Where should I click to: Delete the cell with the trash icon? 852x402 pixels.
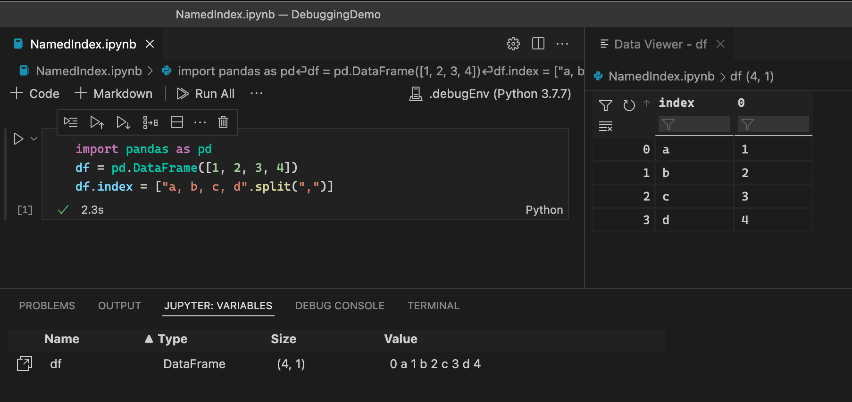(223, 122)
